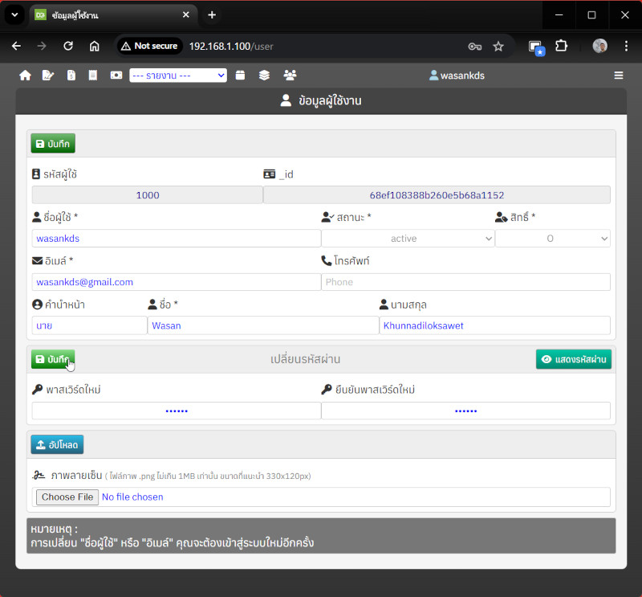Show passwords with the แสดงรหัสผ่าน button
The image size is (642, 597).
click(573, 359)
